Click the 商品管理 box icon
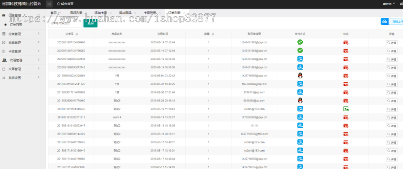The width and height of the screenshot is (403, 169). (x=4, y=42)
